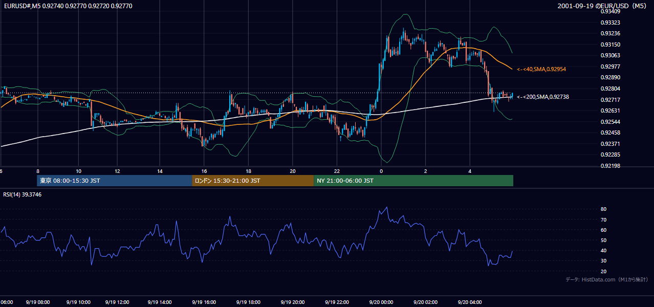This screenshot has height=307, width=654.
Task: Click hour label 10 under price chart
Action: [78, 171]
